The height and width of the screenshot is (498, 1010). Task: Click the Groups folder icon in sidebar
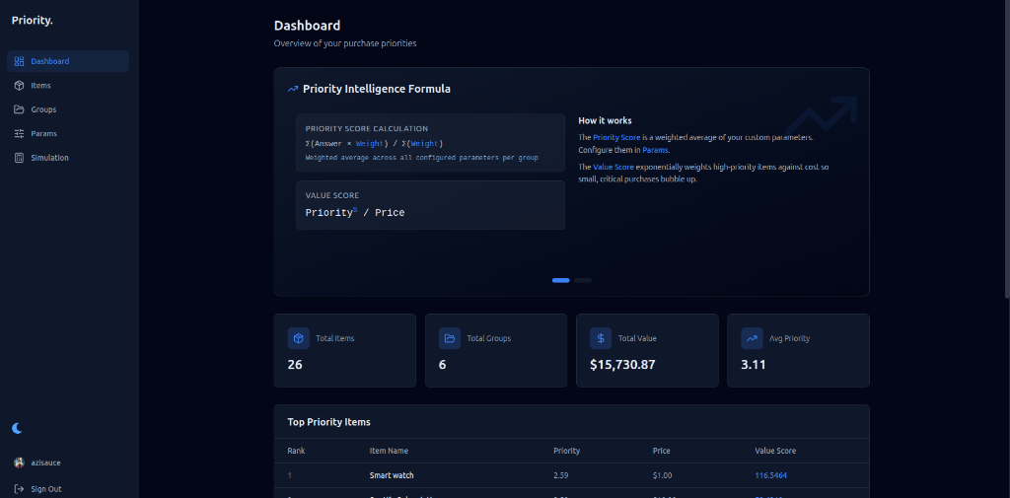pos(19,109)
